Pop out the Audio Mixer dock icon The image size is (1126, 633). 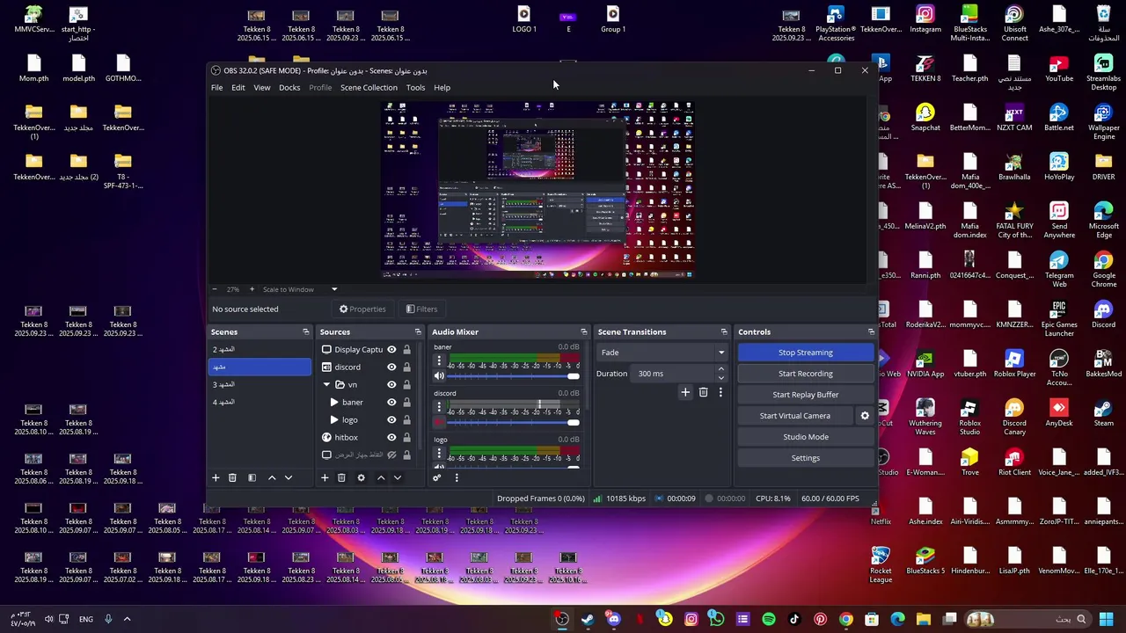pos(584,332)
